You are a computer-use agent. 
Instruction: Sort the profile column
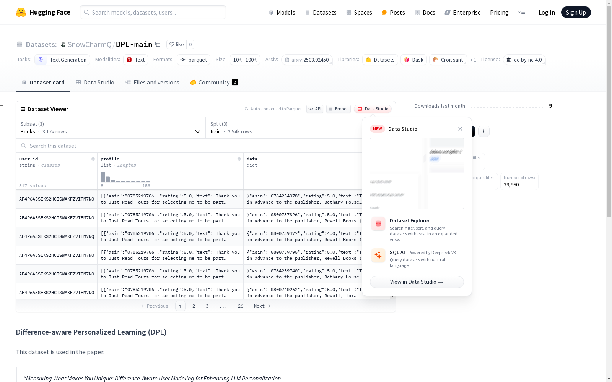coord(239,159)
